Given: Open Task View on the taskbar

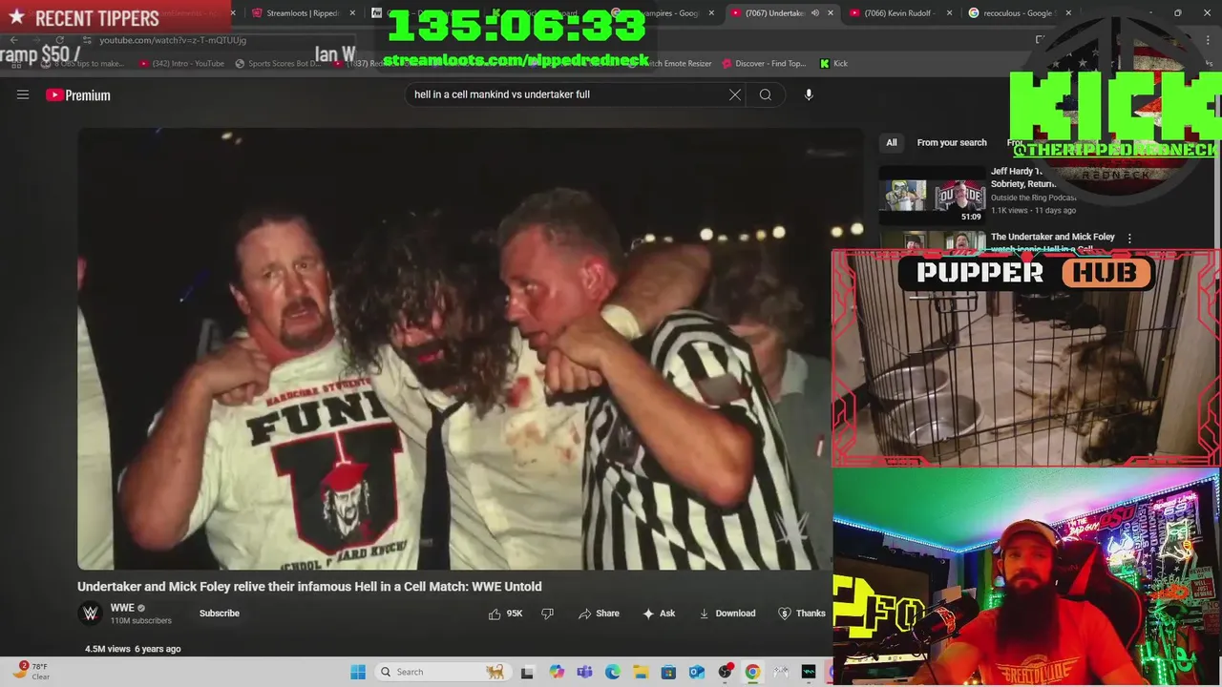Looking at the screenshot, I should 527,672.
